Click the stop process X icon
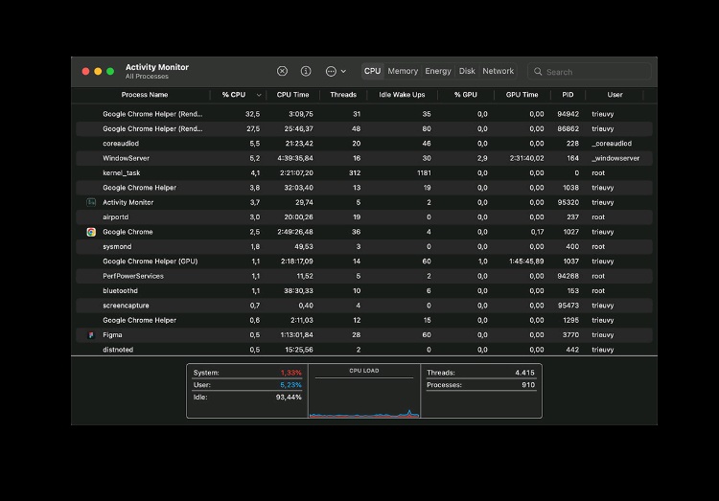 (x=282, y=71)
